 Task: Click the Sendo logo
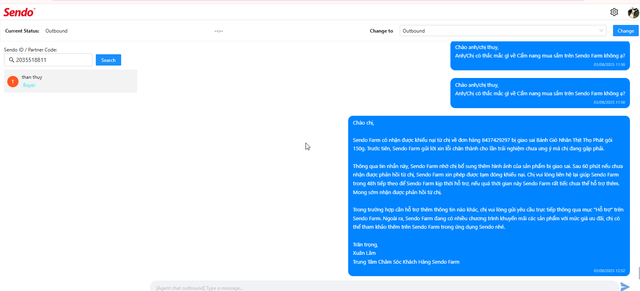tap(19, 12)
